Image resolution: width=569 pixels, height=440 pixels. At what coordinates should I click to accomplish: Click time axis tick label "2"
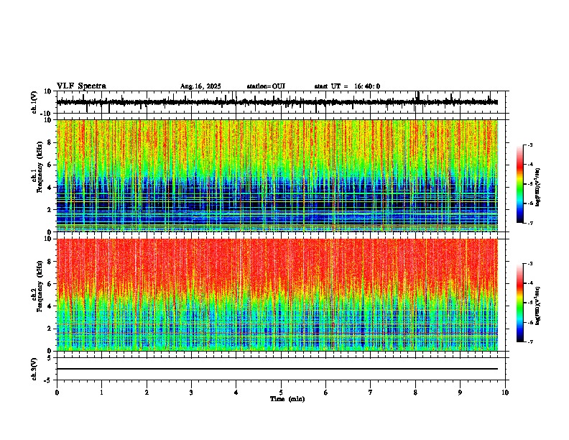pos(147,393)
